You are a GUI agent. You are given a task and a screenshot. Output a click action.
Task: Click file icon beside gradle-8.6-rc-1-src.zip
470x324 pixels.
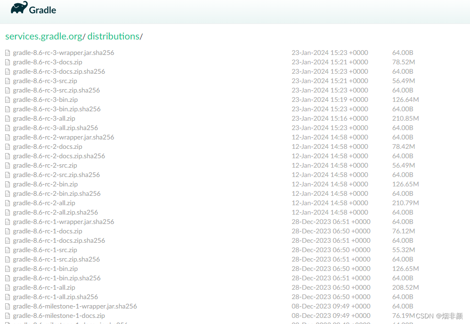pyautogui.click(x=8, y=250)
